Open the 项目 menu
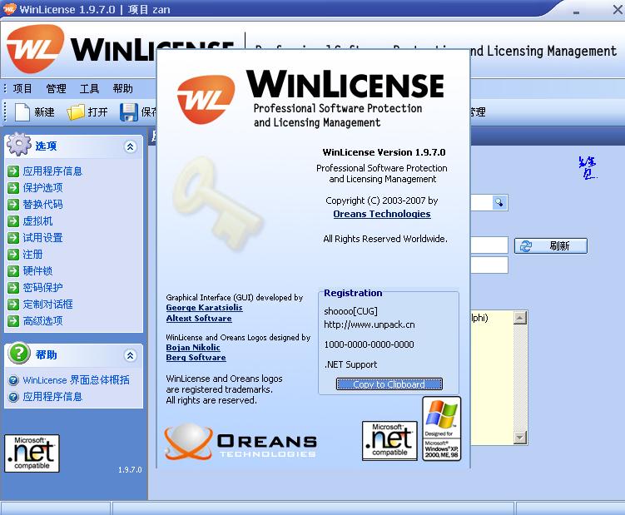 pyautogui.click(x=22, y=88)
